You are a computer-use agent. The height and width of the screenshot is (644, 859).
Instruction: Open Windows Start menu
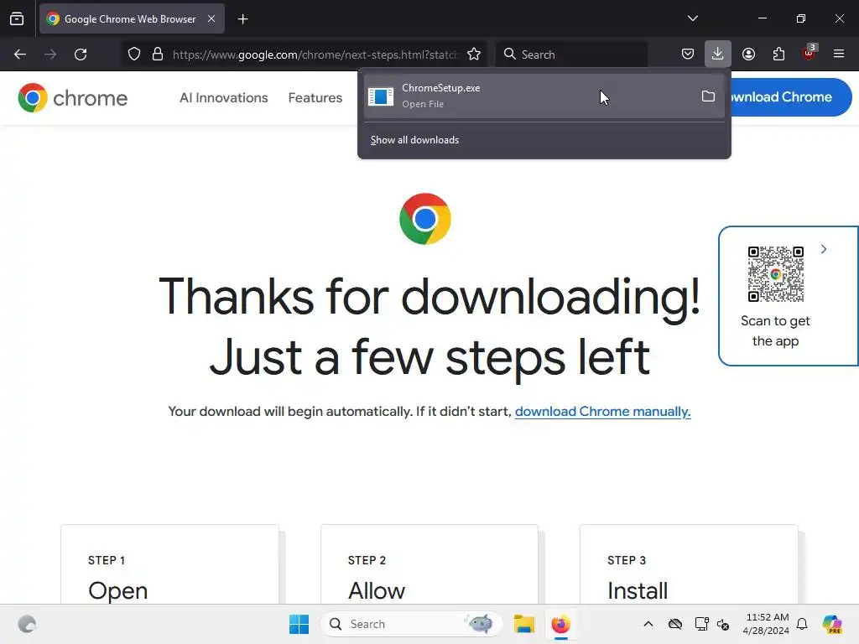point(299,624)
